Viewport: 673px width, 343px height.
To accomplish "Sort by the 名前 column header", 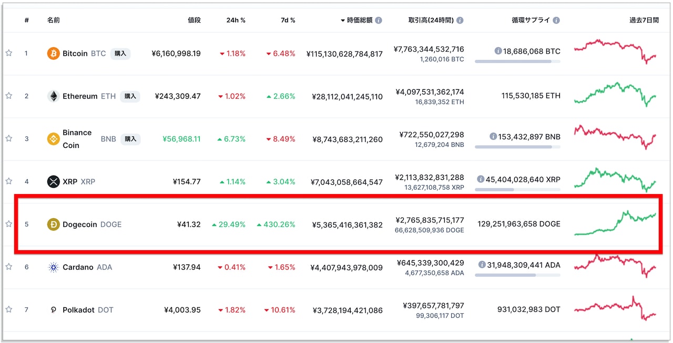I will [53, 20].
